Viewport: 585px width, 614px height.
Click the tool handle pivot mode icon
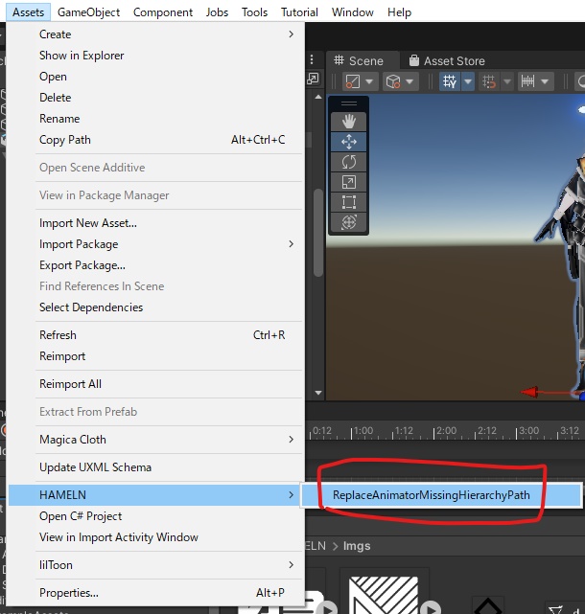click(x=353, y=81)
